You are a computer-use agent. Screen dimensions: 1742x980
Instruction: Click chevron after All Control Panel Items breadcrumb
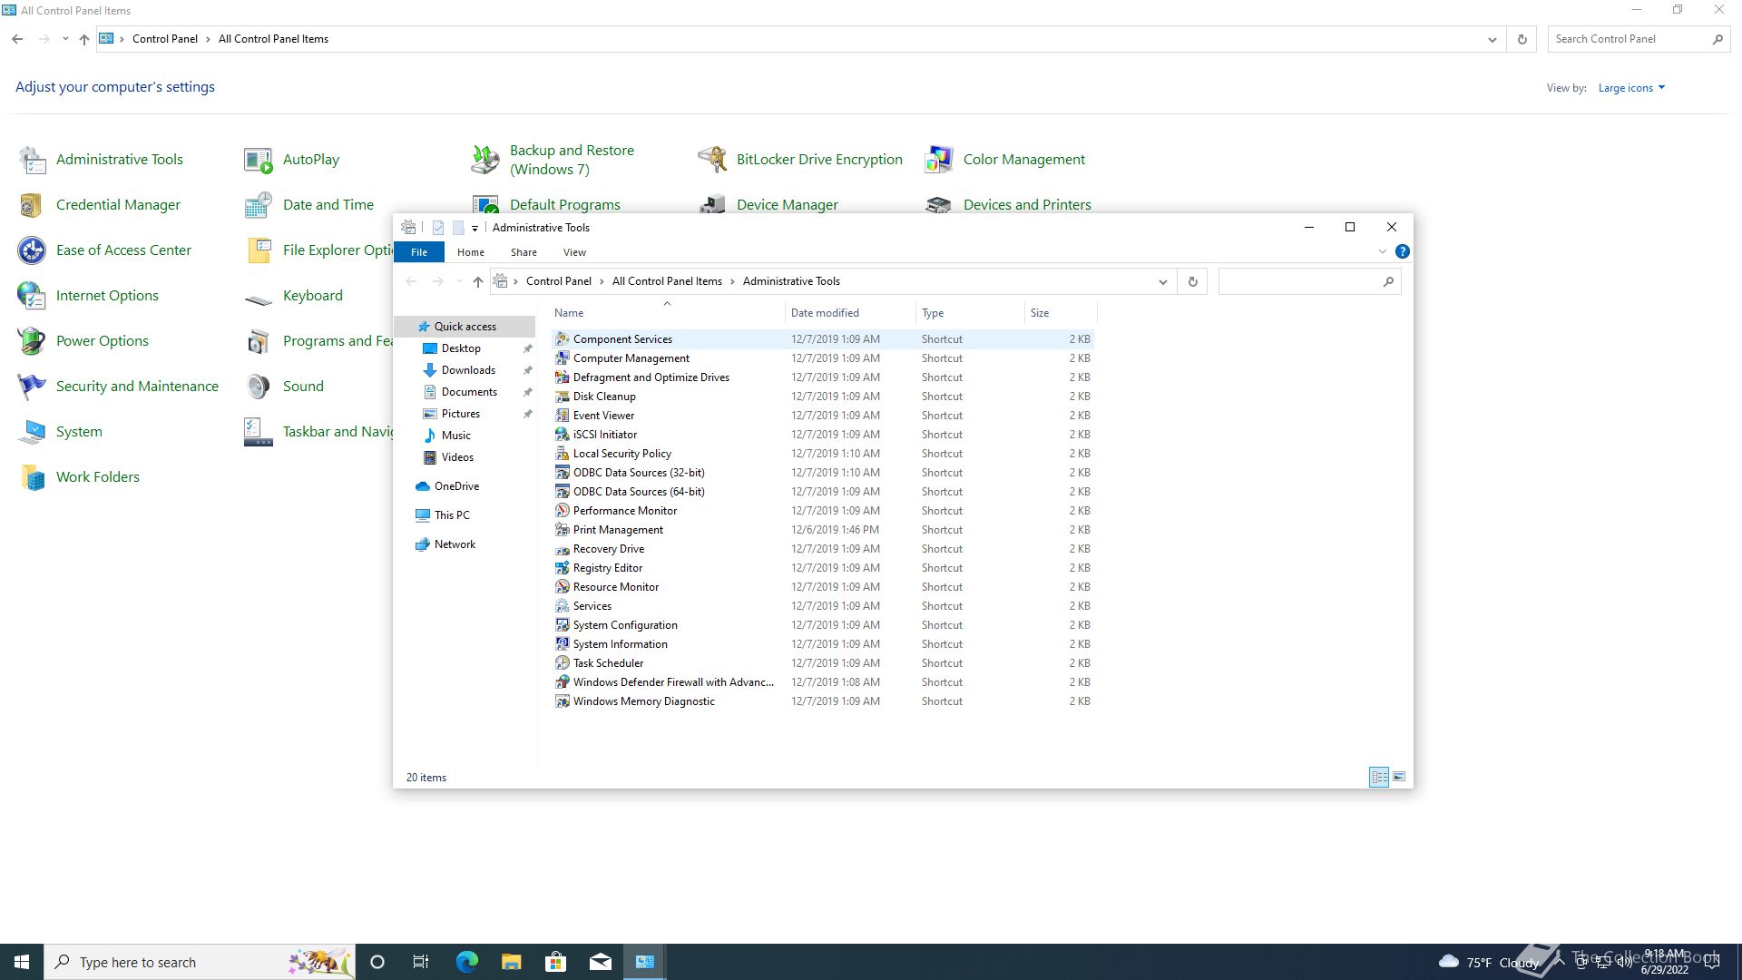click(x=732, y=281)
